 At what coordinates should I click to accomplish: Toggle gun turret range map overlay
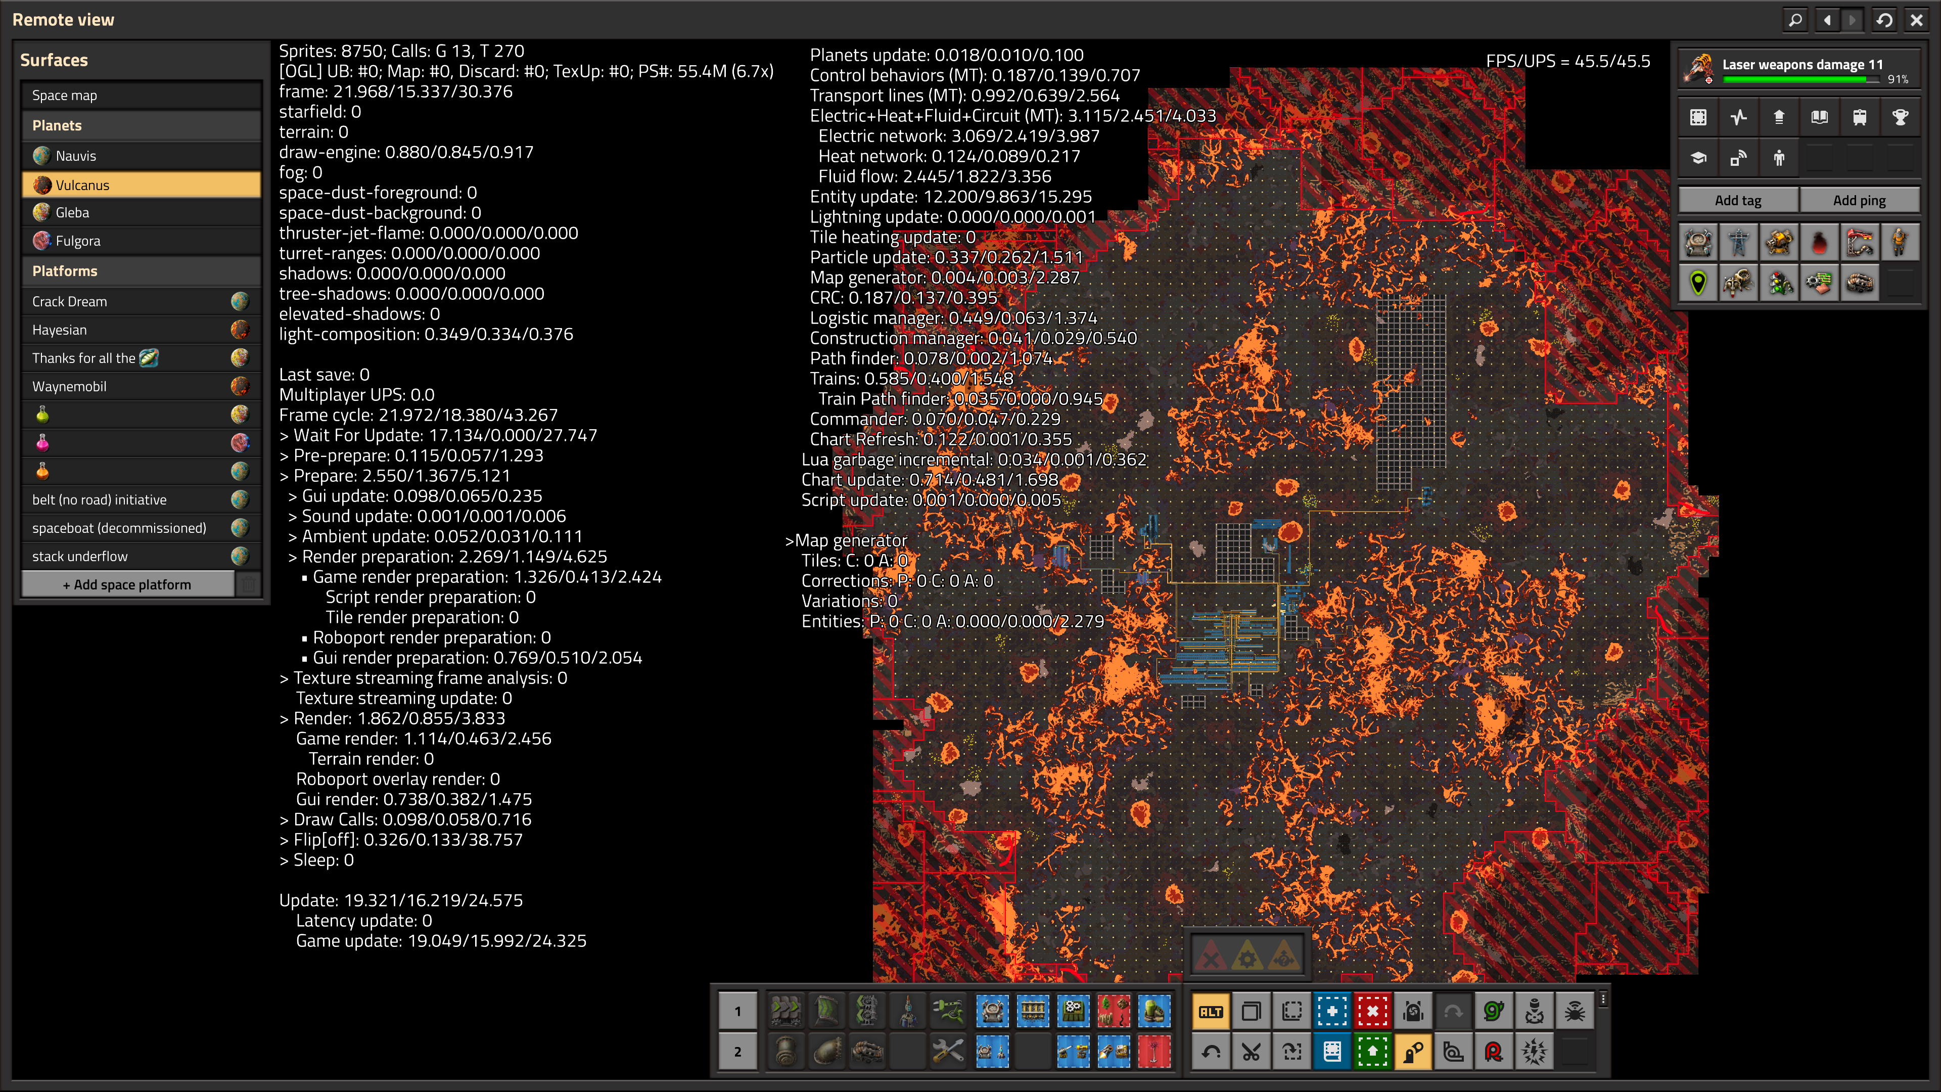pos(1779,243)
